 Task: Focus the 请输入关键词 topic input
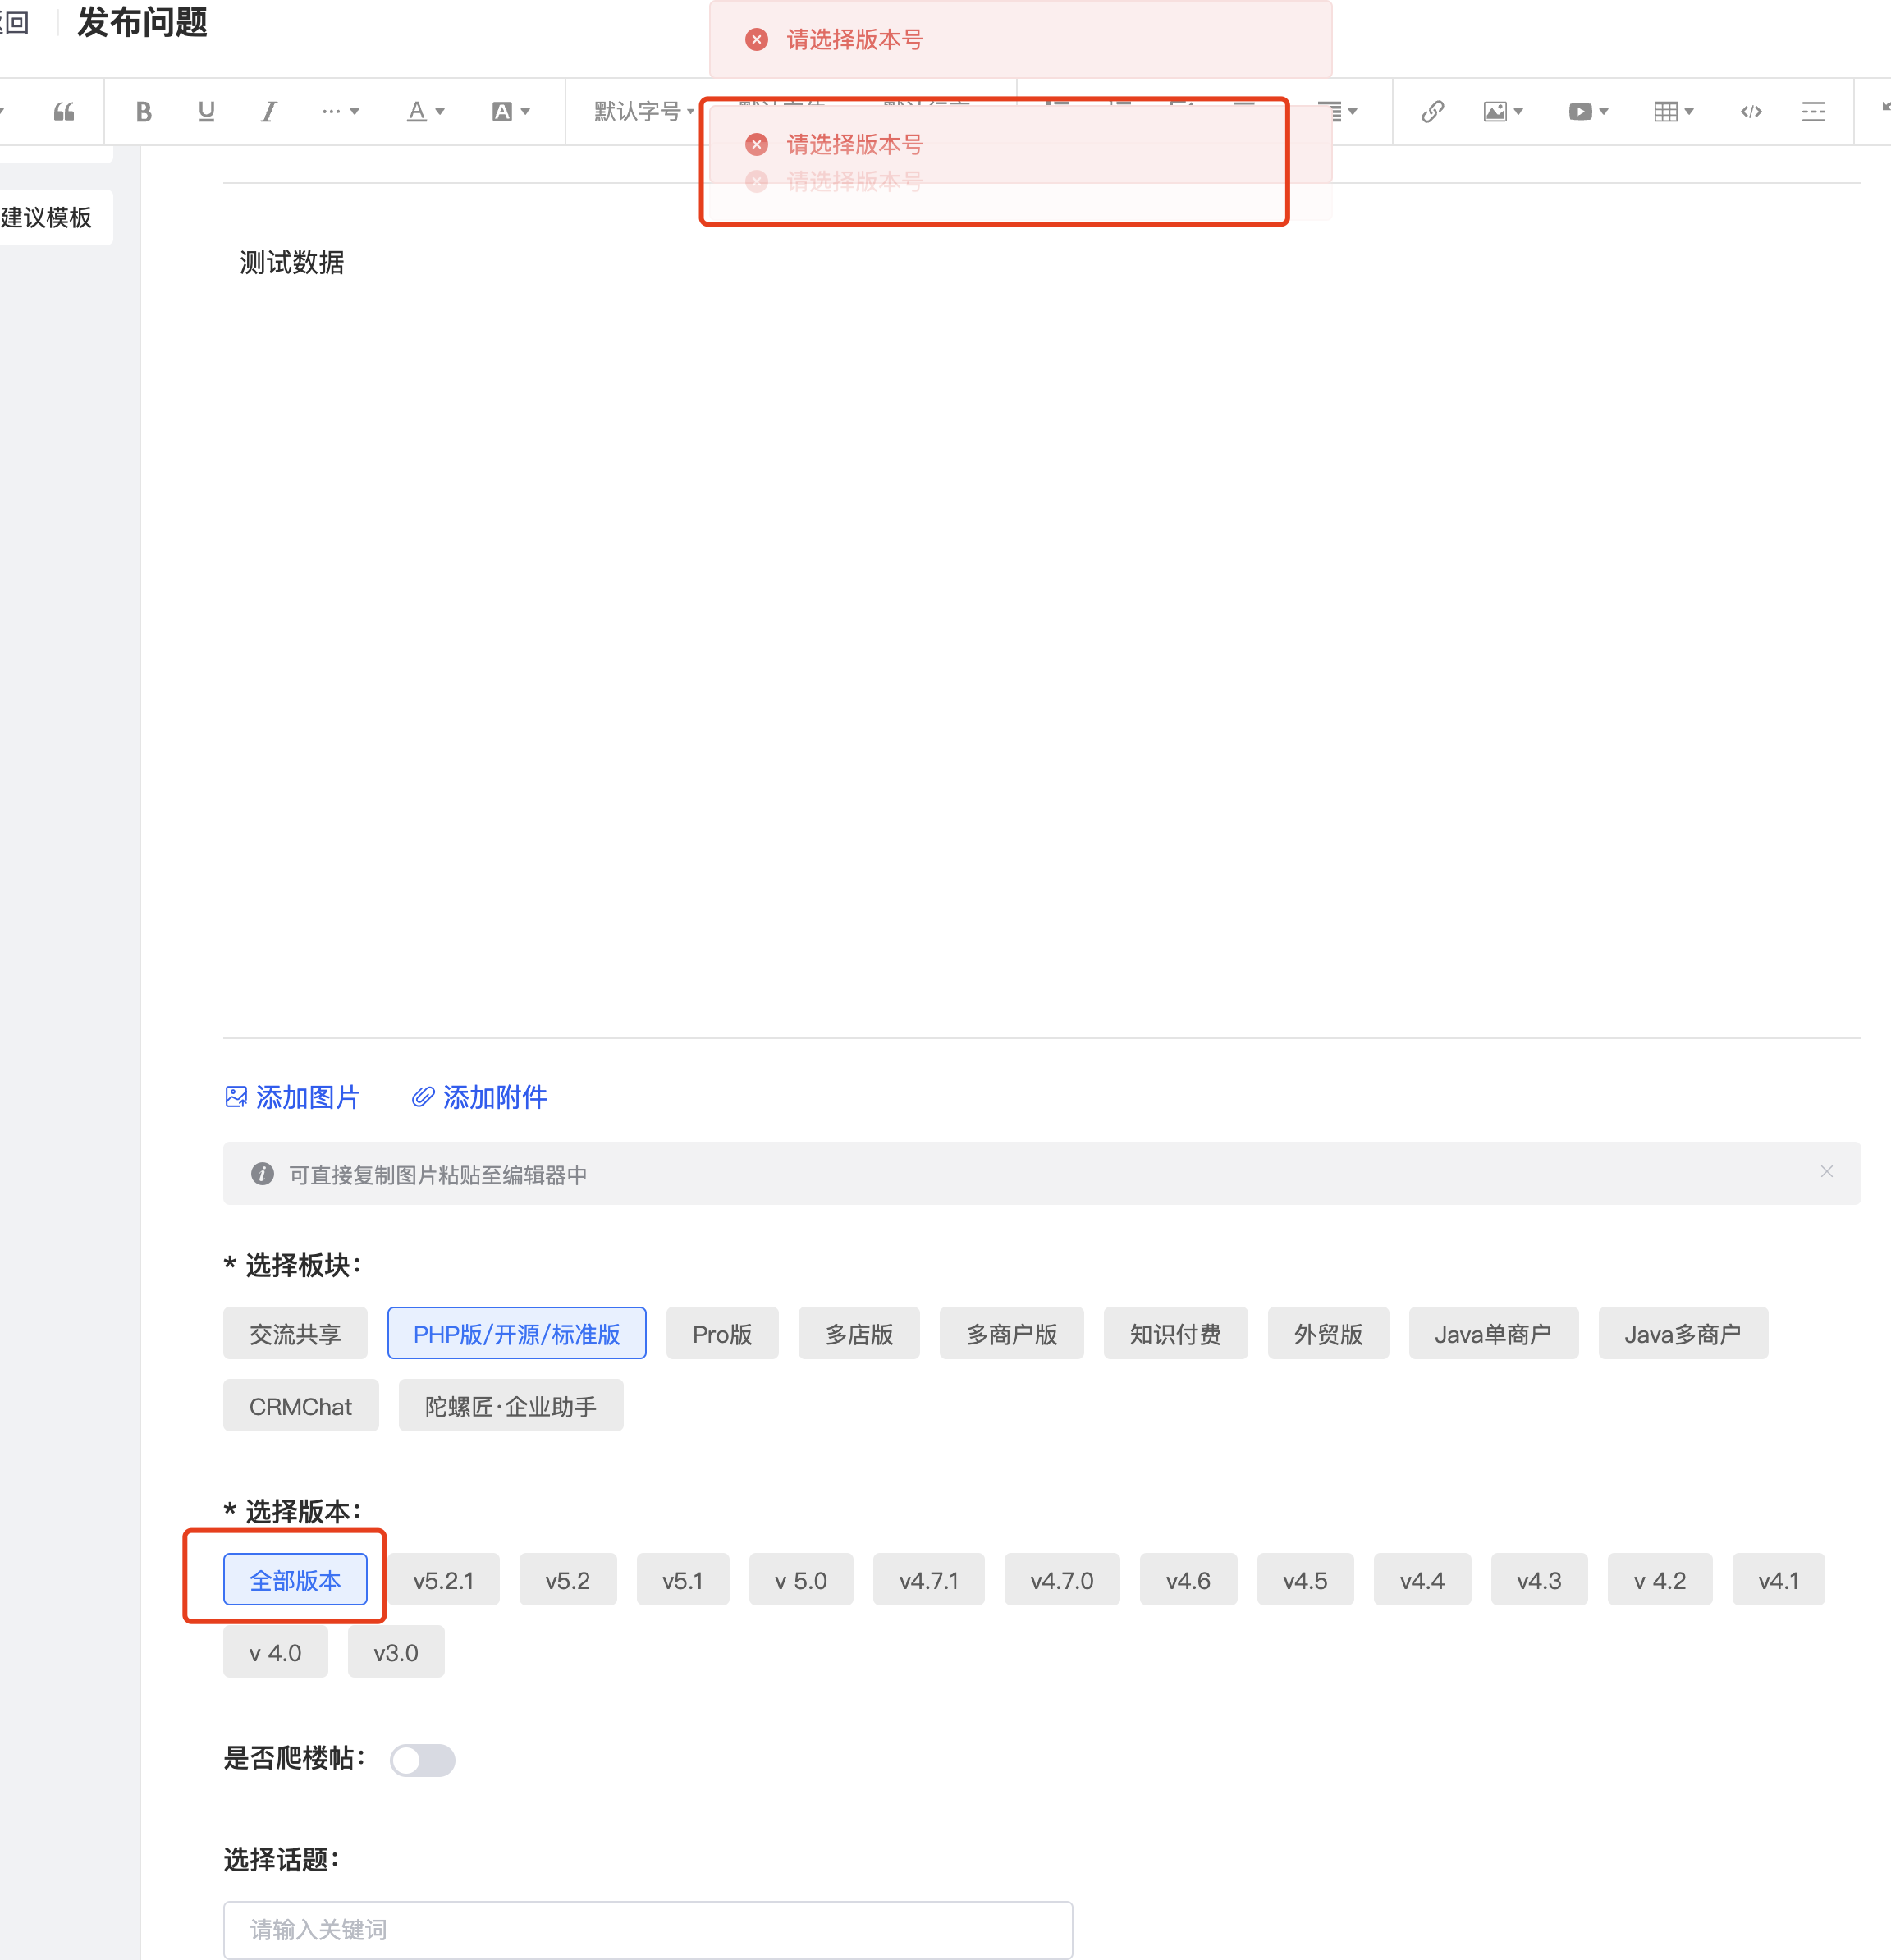(647, 1929)
